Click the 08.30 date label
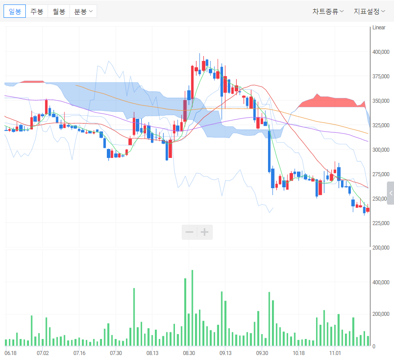 tap(189, 353)
